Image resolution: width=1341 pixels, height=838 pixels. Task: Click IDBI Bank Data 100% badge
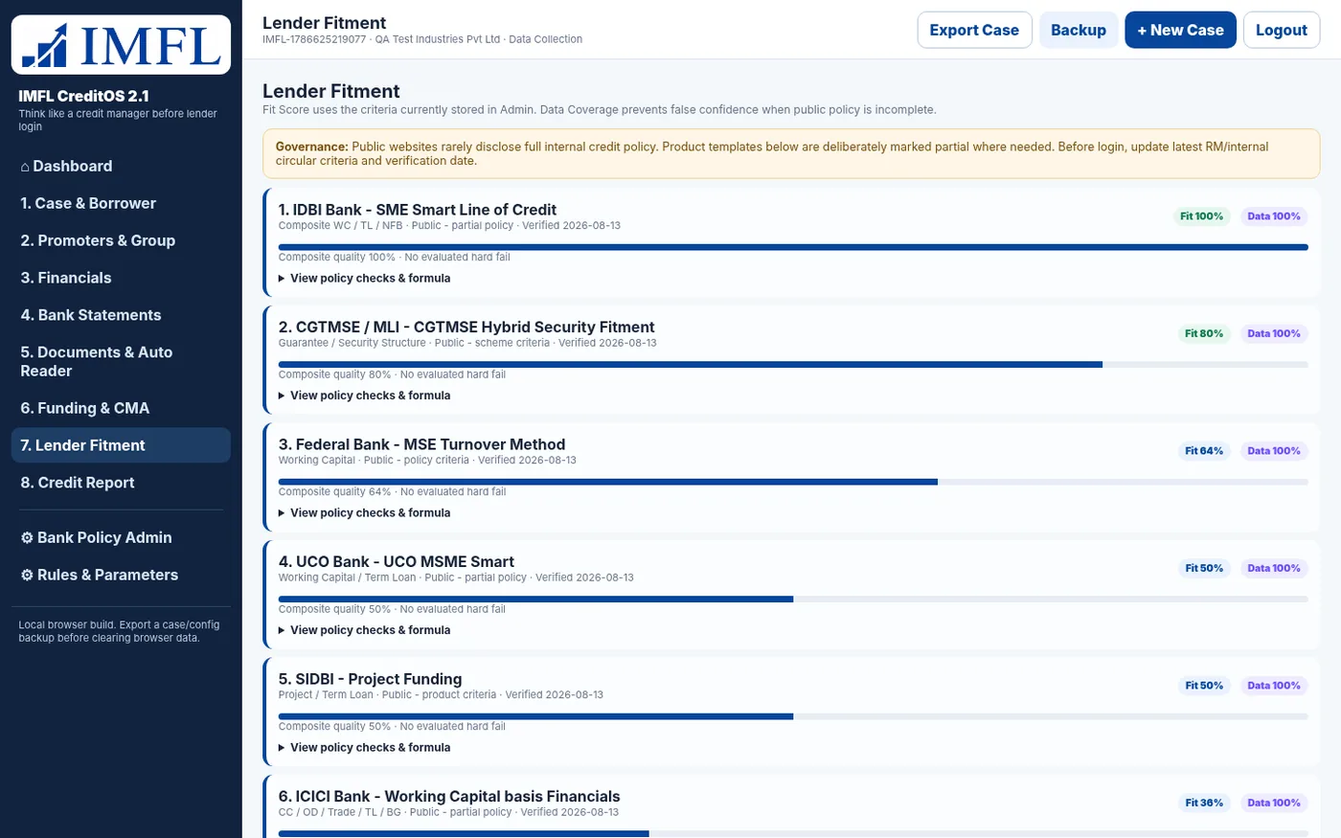1274,216
